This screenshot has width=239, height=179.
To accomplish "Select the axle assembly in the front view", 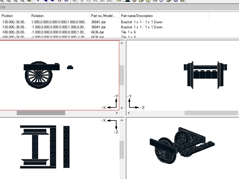I will coord(205,75).
